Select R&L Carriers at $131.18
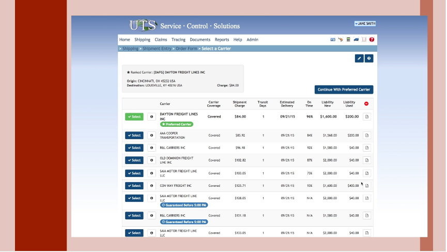This screenshot has height=252, width=447. click(x=134, y=216)
